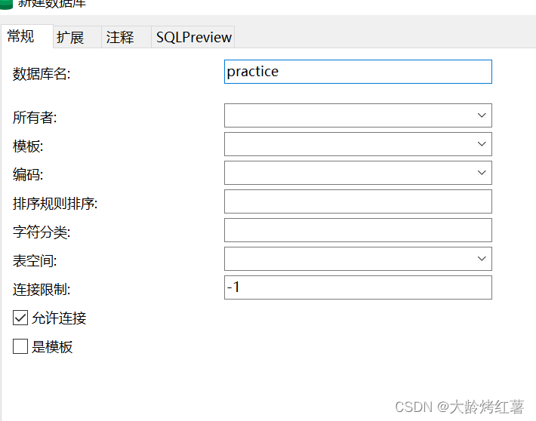Switch to the SQLPreview tab
Image resolution: width=536 pixels, height=421 pixels.
coord(193,37)
